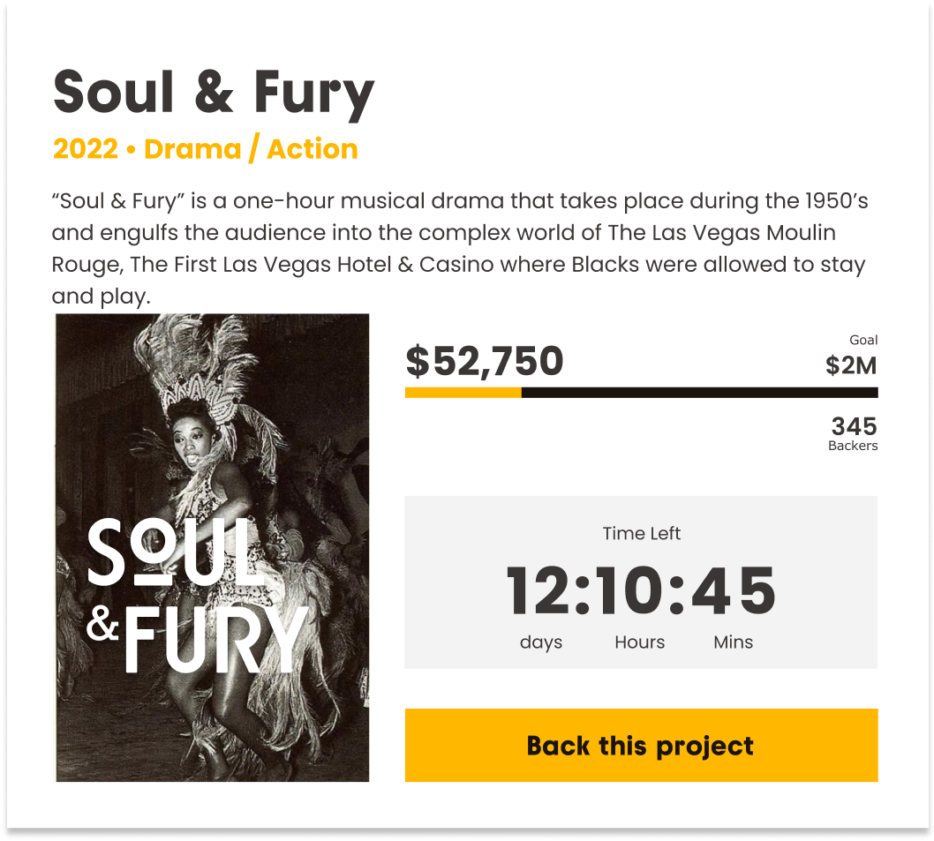934x841 pixels.
Task: Click the Hours label under the countdown
Action: pos(640,642)
